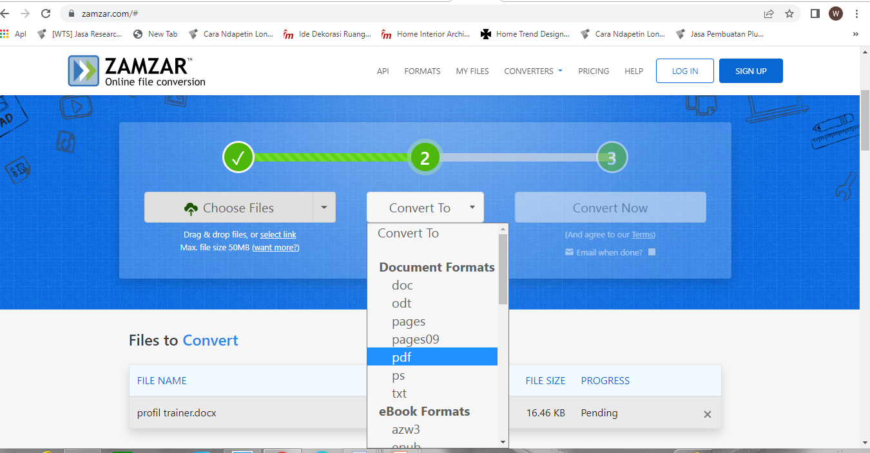
Task: Click the site padlock icon
Action: pyautogui.click(x=71, y=14)
